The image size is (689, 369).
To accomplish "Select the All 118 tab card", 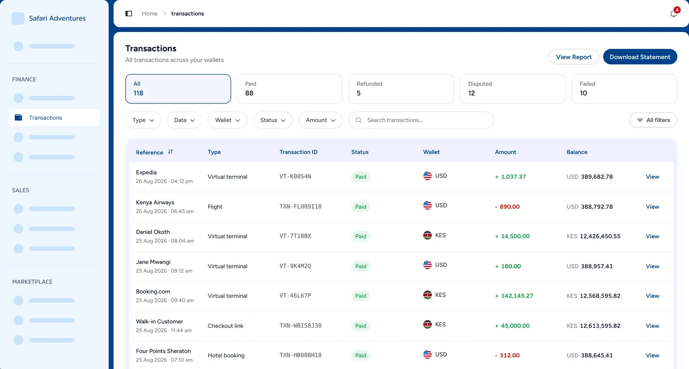I will pos(178,89).
